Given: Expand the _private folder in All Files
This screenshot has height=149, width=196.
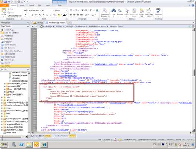Looking at the screenshot, I should point(2,100).
